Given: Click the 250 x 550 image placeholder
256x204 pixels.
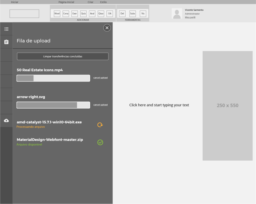Looking at the screenshot, I should pyautogui.click(x=228, y=106).
